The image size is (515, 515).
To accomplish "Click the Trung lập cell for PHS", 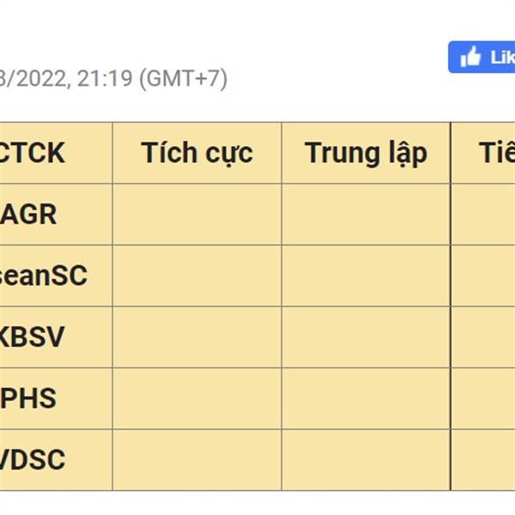I will tap(367, 398).
